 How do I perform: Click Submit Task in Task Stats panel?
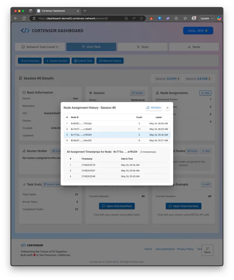coord(51,184)
